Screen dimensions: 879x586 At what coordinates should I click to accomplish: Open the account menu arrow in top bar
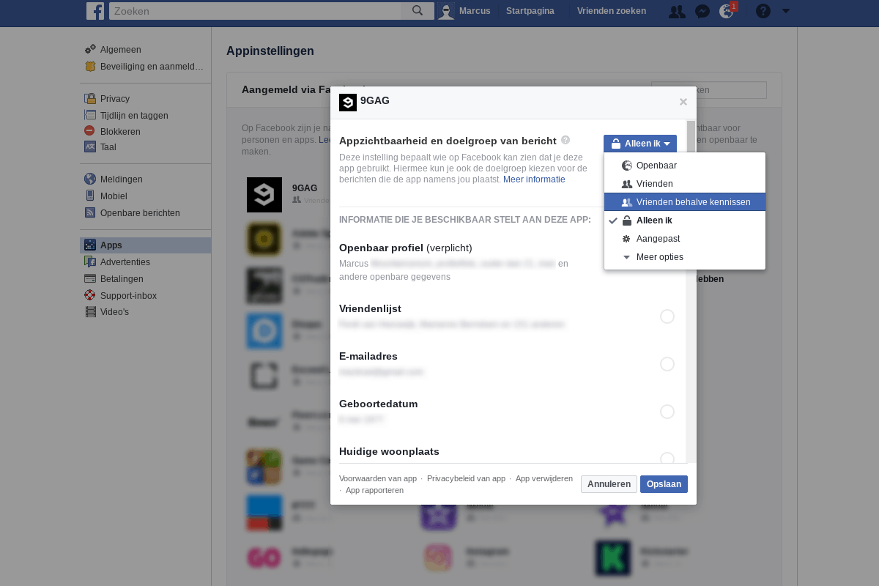click(x=786, y=11)
